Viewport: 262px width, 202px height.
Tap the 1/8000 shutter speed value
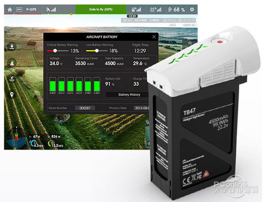(154, 21)
